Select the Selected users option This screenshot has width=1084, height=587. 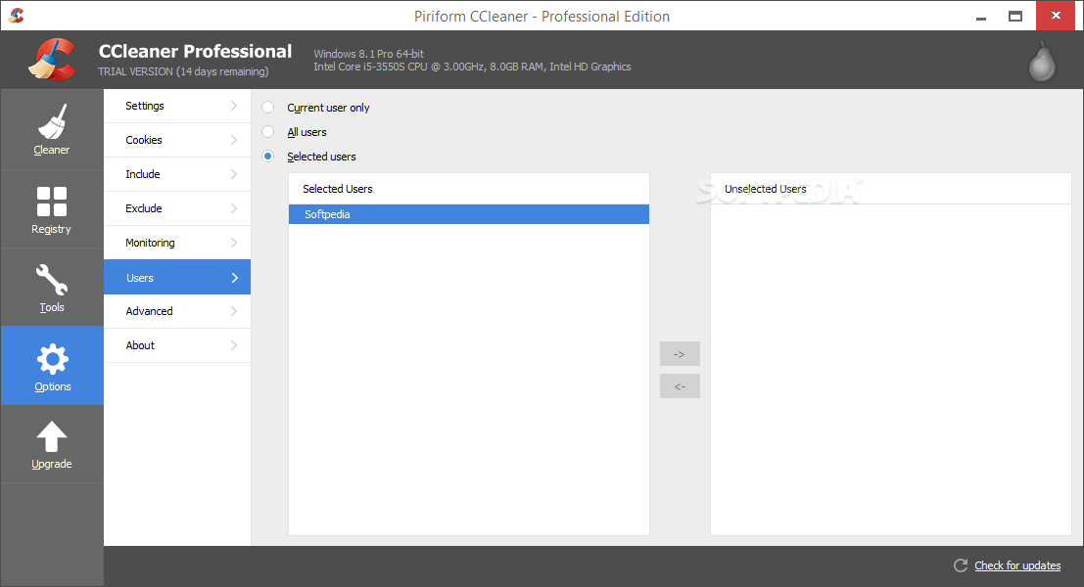pyautogui.click(x=266, y=157)
